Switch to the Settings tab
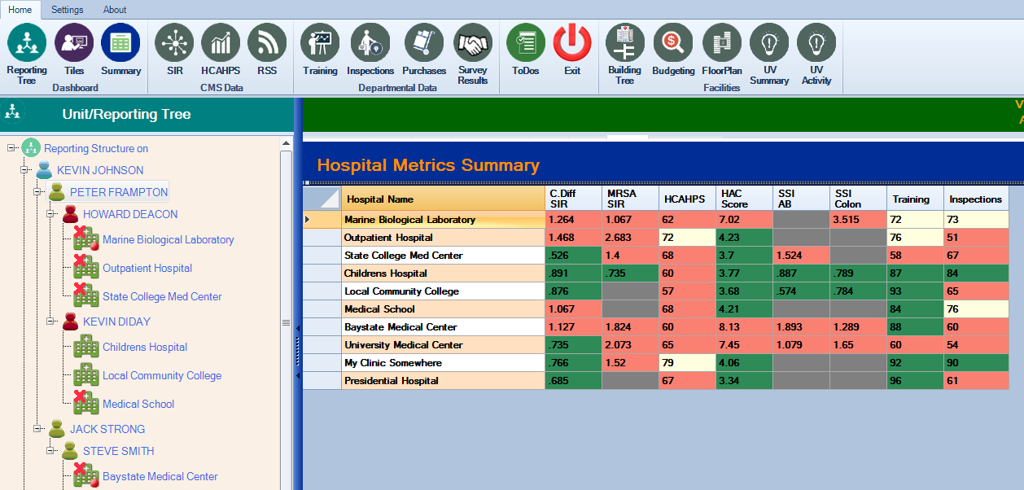The height and width of the screenshot is (490, 1024). click(x=67, y=10)
